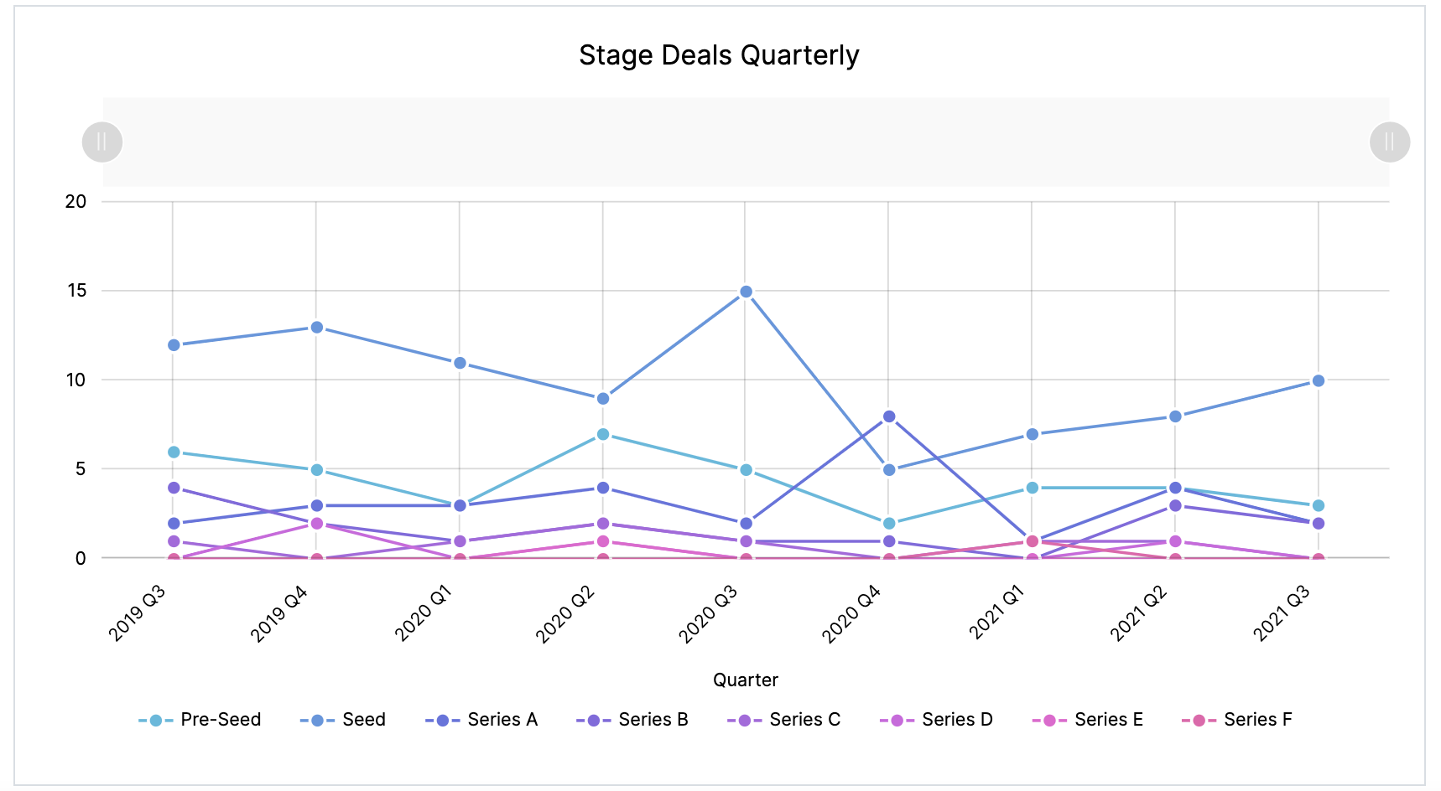Toggle Series A legend entry
1441x791 pixels.
(482, 720)
